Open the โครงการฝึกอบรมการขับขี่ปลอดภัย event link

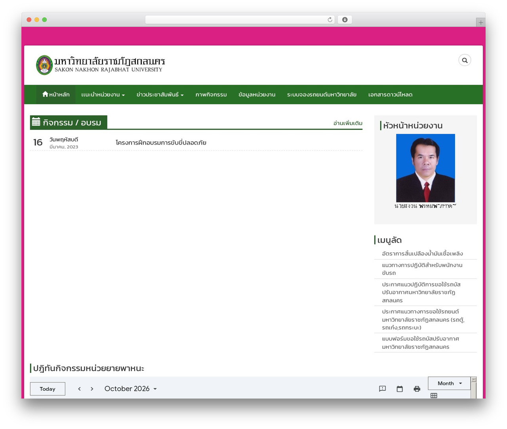(161, 142)
